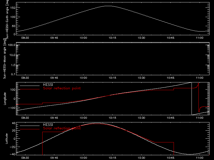Click 10:15 time label under Earth angle plot
214x160 pixels.
pyautogui.click(x=112, y=38)
